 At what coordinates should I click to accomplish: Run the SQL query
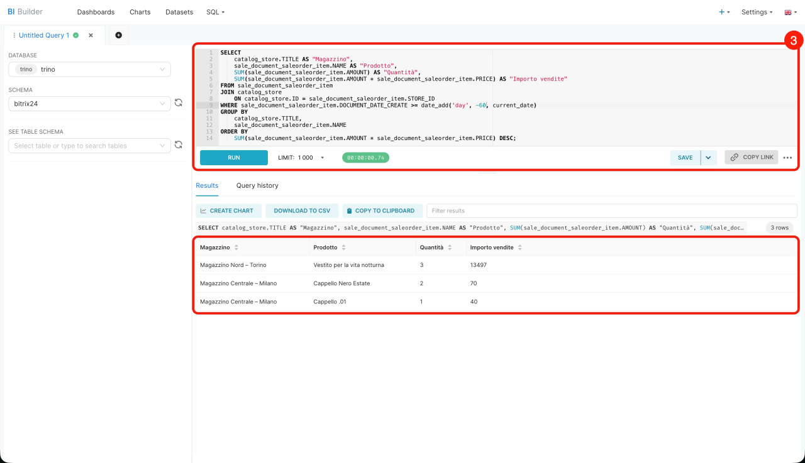pyautogui.click(x=233, y=158)
